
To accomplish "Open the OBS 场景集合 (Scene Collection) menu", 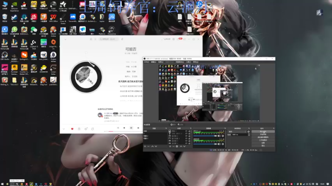I will 180,62.
